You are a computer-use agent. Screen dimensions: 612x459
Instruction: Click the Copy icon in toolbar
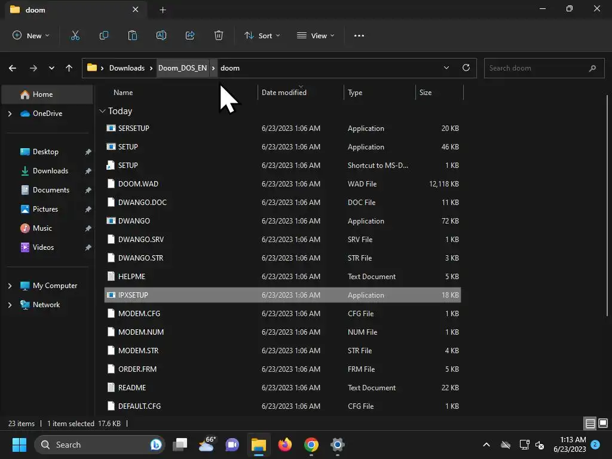tap(104, 35)
